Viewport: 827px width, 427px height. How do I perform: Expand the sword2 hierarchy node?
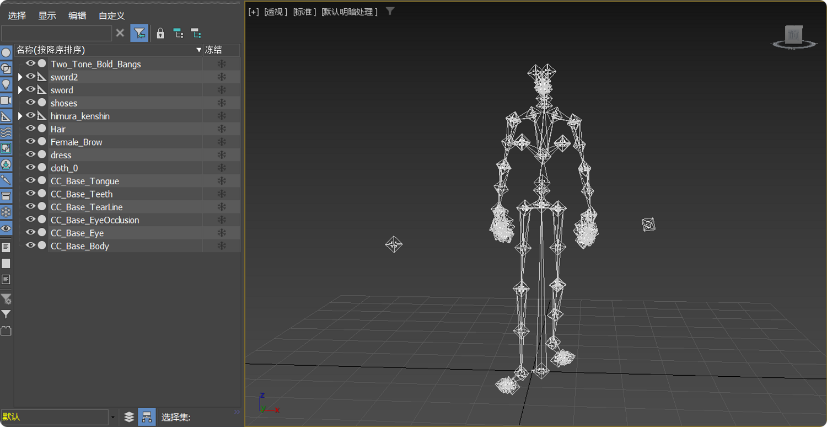click(20, 77)
